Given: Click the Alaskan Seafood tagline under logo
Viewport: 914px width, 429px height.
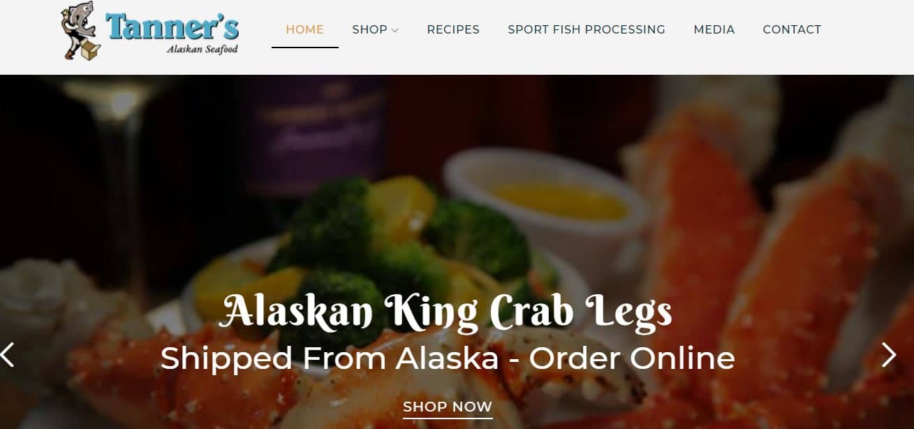Looking at the screenshot, I should coord(202,50).
